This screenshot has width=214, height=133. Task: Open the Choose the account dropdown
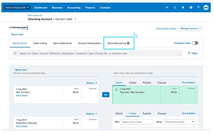point(179,122)
